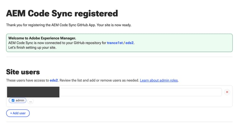
Task: Remove the user with the red X icon
Action: tap(227, 92)
